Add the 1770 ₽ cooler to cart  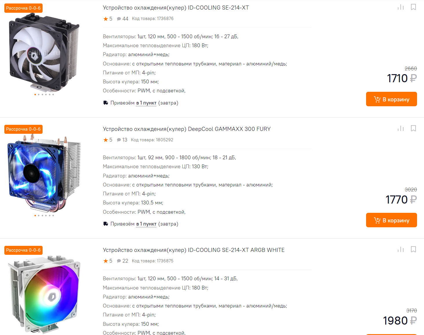[392, 220]
